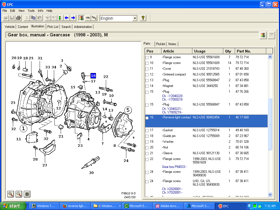This screenshot has height=210, width=280.
Task: Switch to the Picklist tab in parts panel
Action: tap(161, 44)
